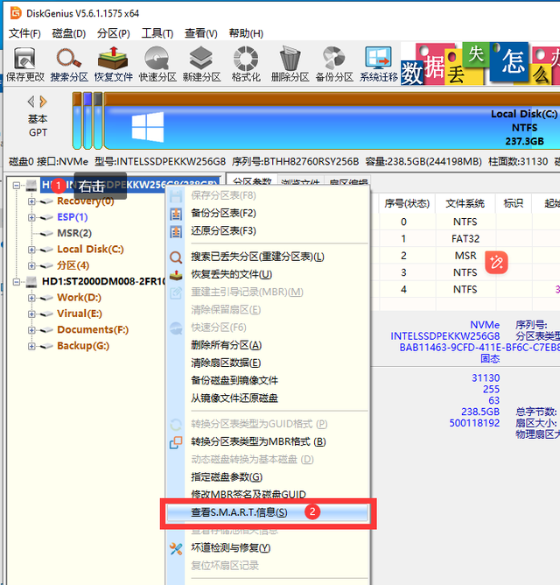Screen dimensions: 560x585
Task: Launch the 恢复文件 recovery tool
Action: [x=113, y=64]
